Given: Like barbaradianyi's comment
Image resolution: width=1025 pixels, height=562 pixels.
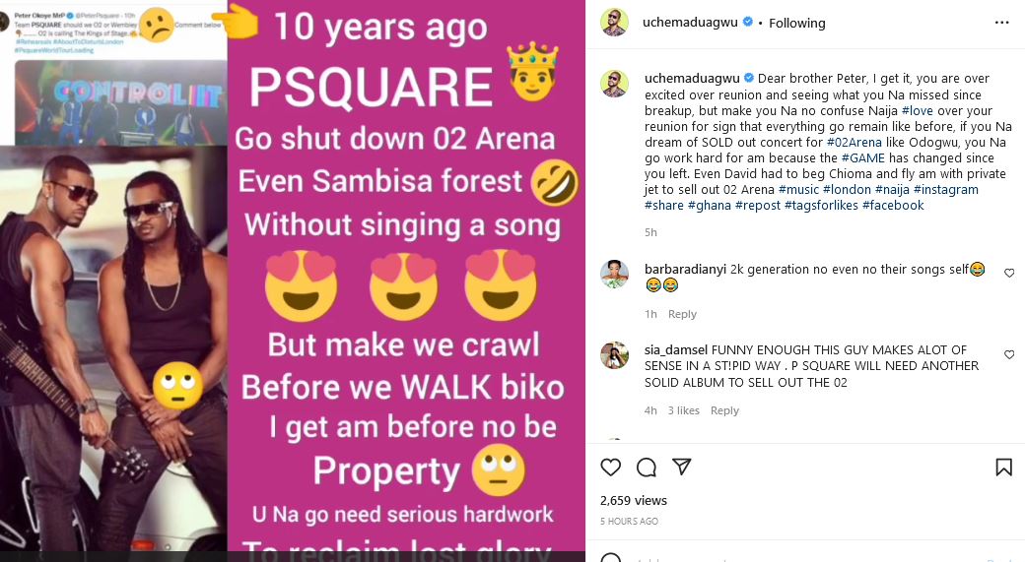Looking at the screenshot, I should pos(1009,273).
